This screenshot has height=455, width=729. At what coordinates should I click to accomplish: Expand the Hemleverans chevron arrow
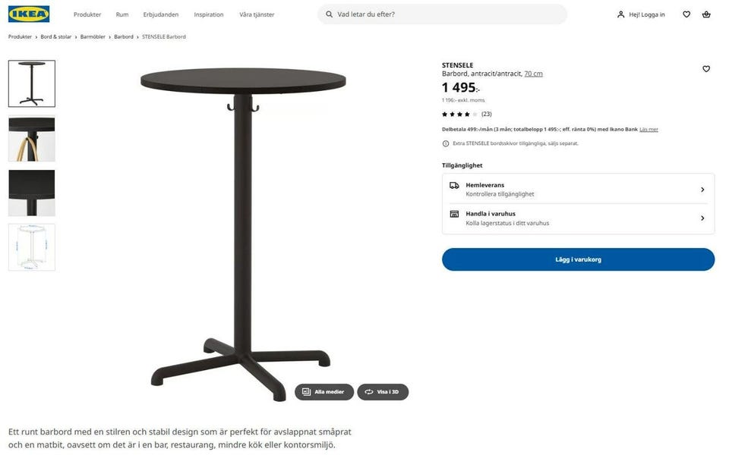(702, 190)
